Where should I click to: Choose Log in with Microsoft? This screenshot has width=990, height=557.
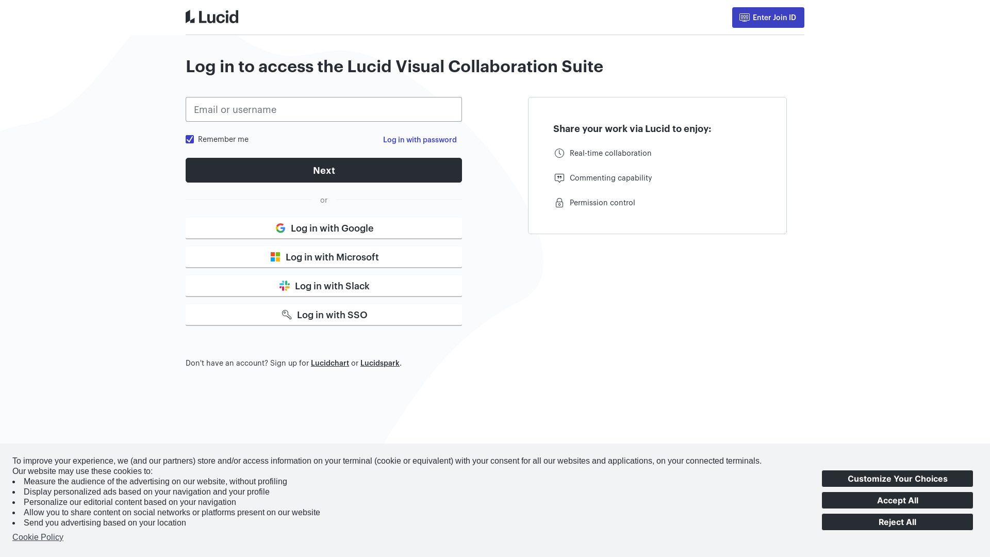324,257
